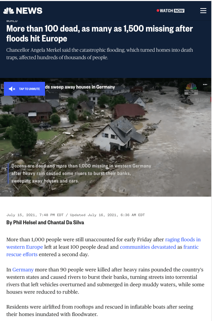Open the NBC News home logo

coord(23,11)
